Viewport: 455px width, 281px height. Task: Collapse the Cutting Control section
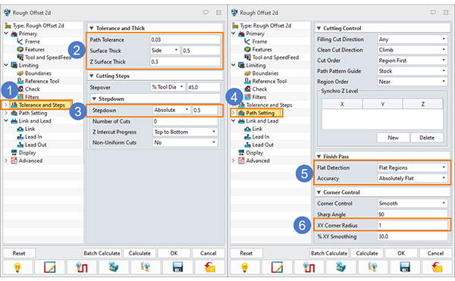(x=319, y=28)
